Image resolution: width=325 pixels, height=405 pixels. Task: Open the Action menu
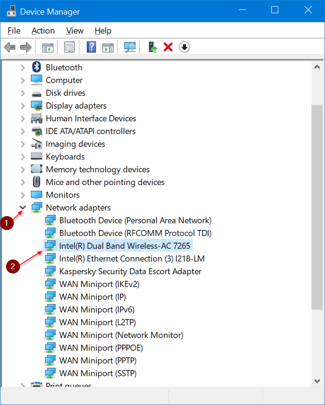pyautogui.click(x=43, y=31)
